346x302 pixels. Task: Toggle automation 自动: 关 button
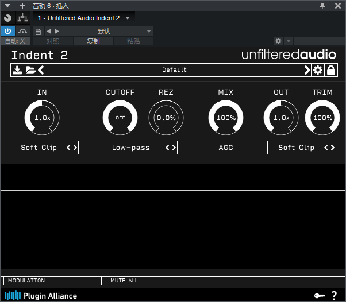point(15,41)
